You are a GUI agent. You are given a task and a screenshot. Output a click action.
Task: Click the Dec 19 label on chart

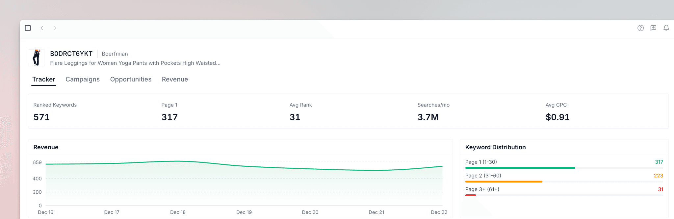click(x=244, y=212)
